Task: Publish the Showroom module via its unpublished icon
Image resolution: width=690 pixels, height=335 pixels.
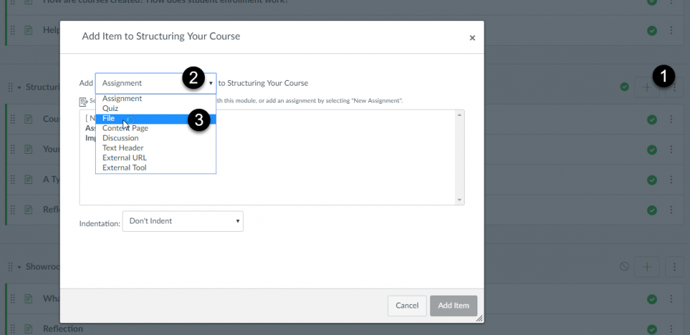Action: pyautogui.click(x=624, y=266)
